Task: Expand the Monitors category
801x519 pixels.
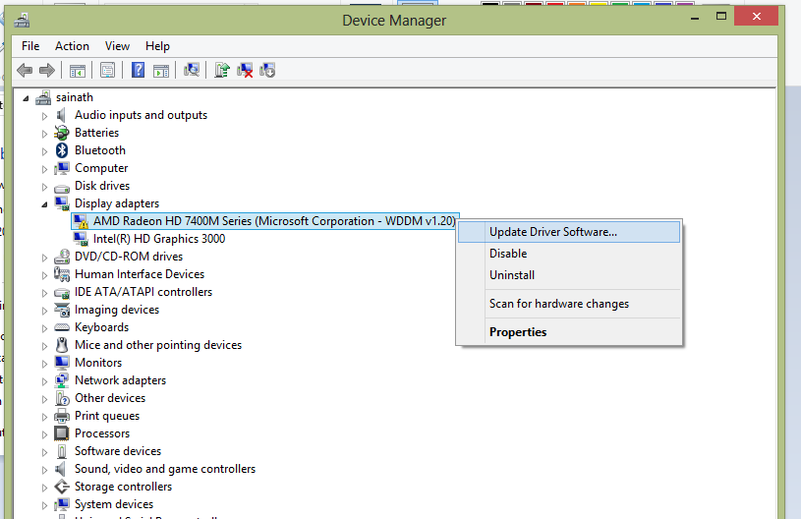Action: 44,364
